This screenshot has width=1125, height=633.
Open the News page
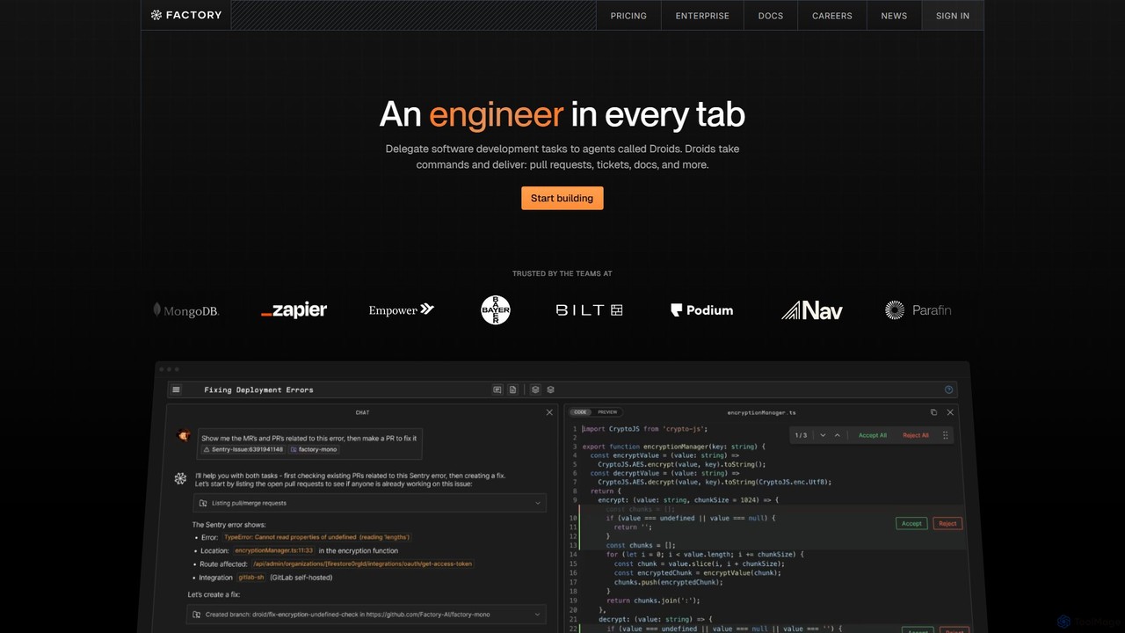[894, 16]
